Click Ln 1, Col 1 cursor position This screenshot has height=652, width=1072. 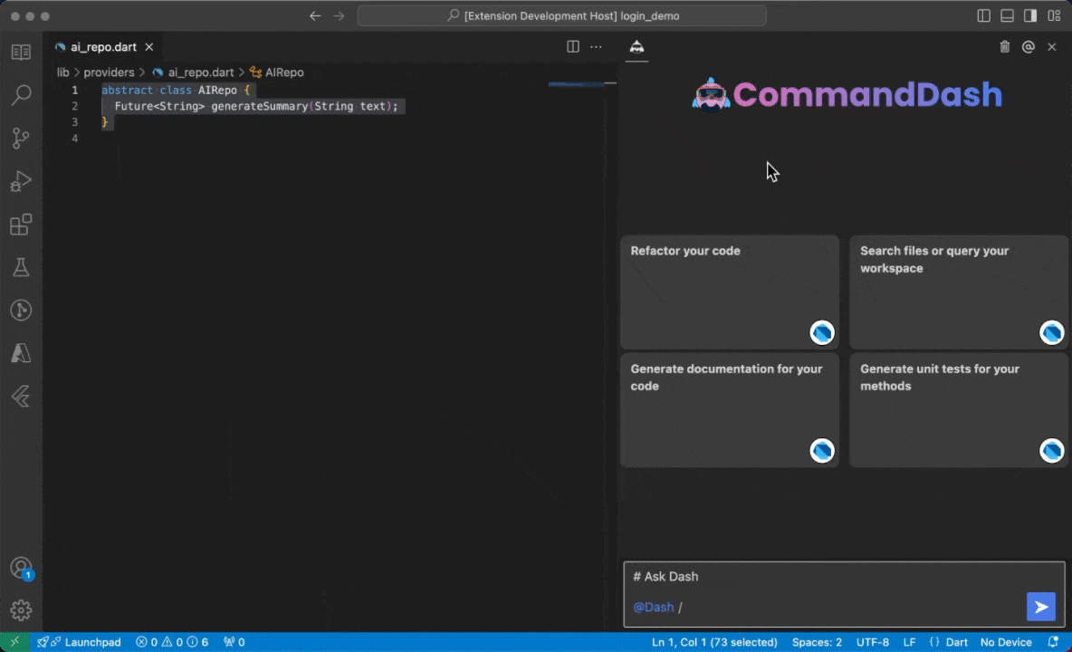point(714,642)
